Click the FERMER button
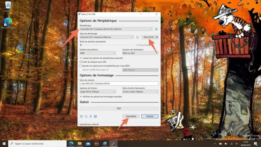 pos(150,116)
